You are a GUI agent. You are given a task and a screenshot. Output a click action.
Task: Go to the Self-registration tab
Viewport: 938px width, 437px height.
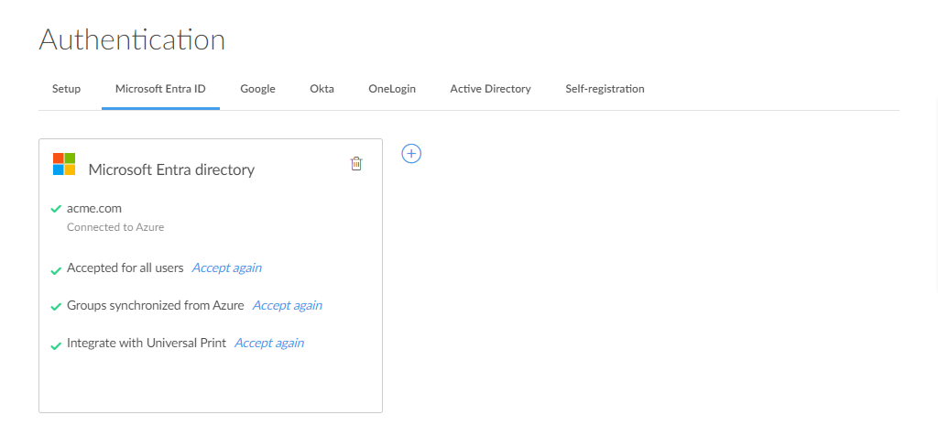[x=605, y=89]
